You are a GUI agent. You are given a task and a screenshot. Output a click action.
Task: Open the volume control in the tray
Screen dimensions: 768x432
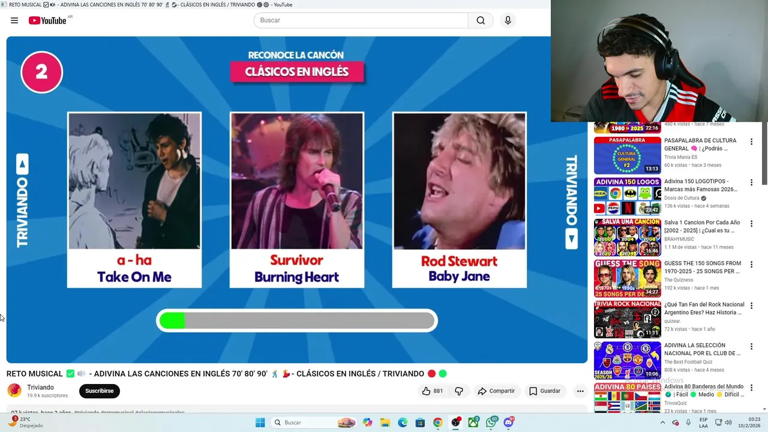728,422
